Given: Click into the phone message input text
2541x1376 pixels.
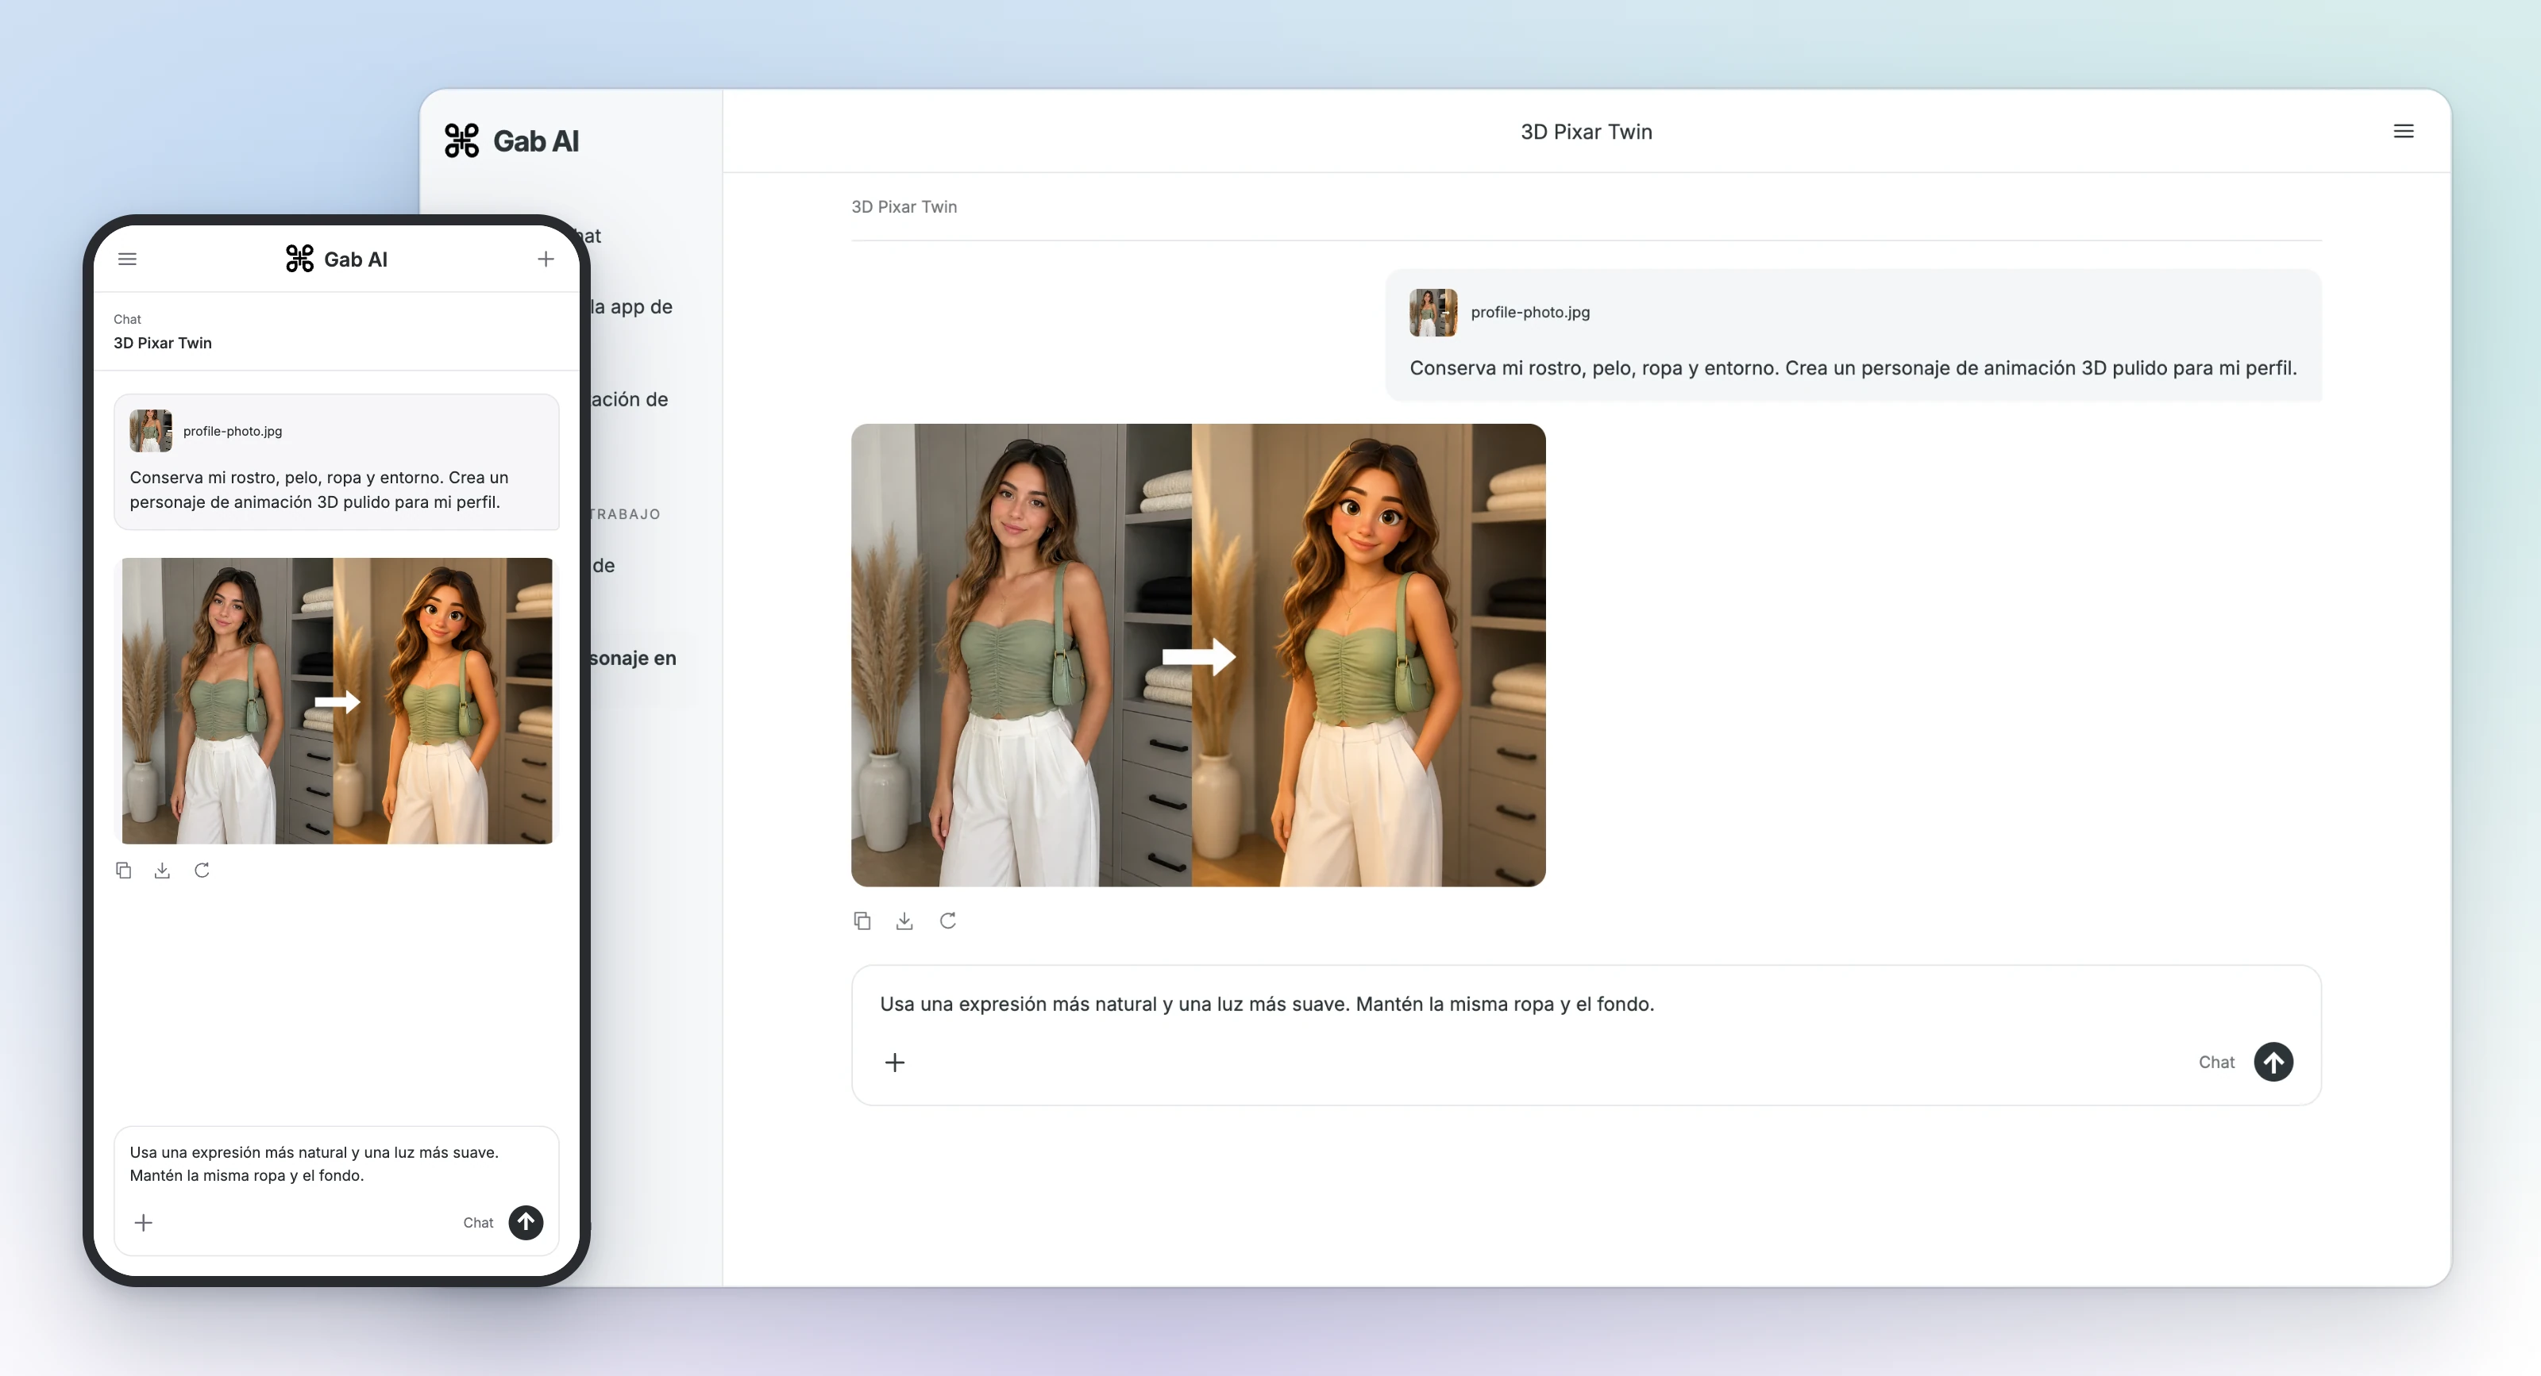Looking at the screenshot, I should pos(314,1163).
